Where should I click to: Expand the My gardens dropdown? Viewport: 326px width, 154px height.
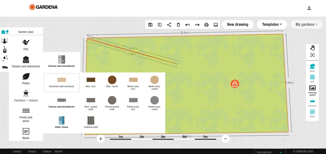[x=306, y=24]
